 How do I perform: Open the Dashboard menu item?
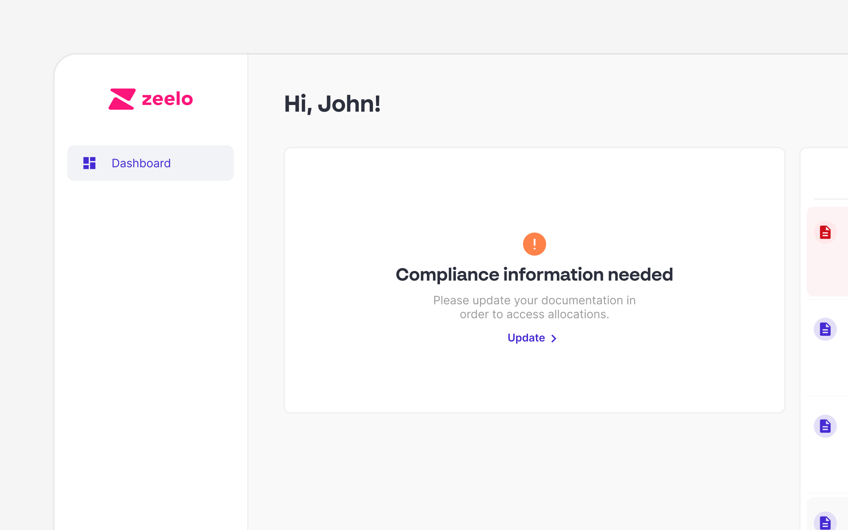click(150, 163)
